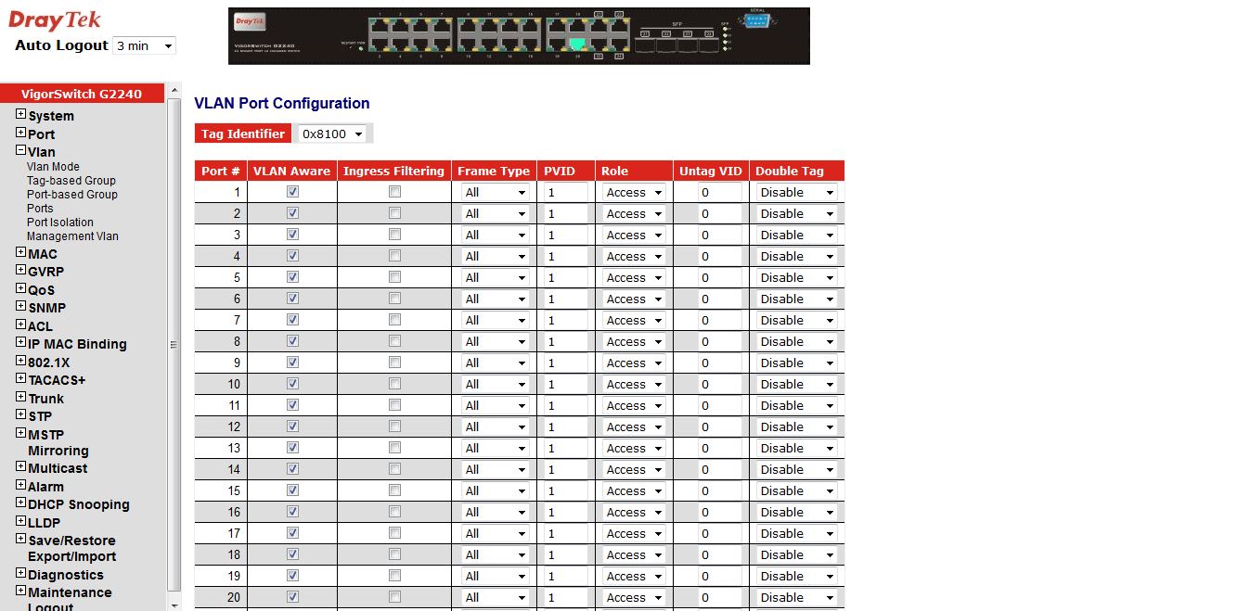Image resolution: width=1237 pixels, height=611 pixels.
Task: Expand the DHCP Snooping plus icon
Action: [x=20, y=504]
